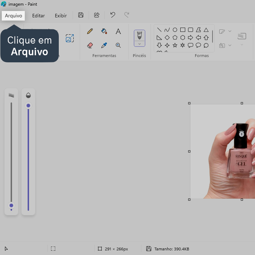Open the Arquivo menu
Viewport: 255px width, 255px height.
click(x=13, y=16)
